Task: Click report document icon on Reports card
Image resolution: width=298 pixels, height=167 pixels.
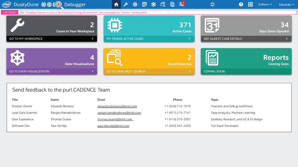Action: 212,58
